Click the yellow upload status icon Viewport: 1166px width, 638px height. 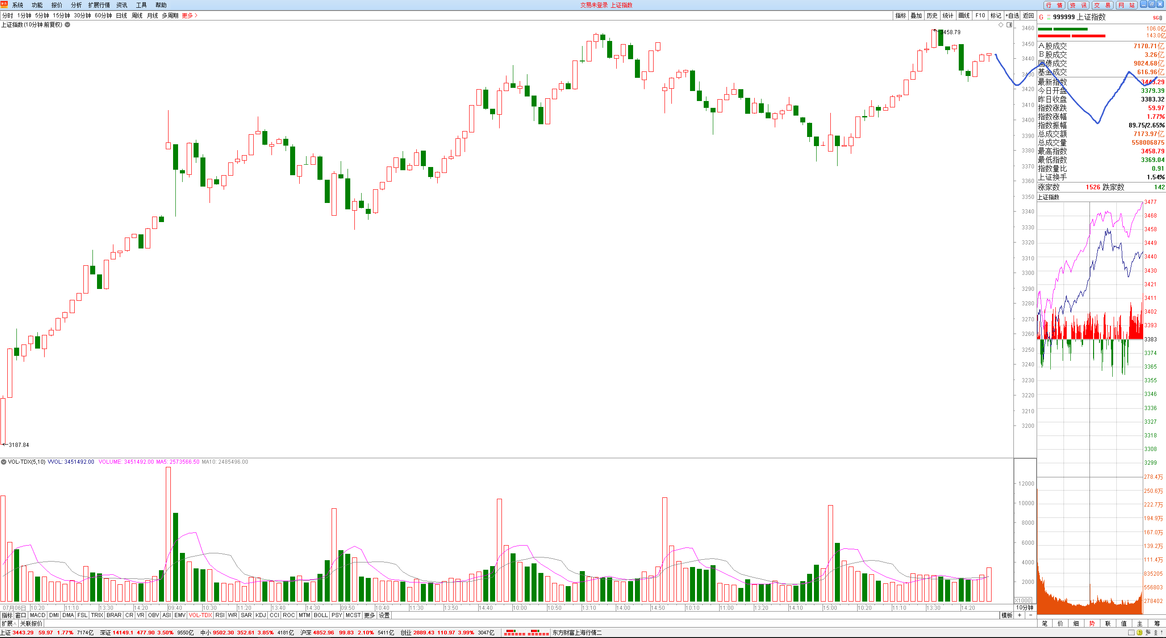pyautogui.click(x=1140, y=633)
